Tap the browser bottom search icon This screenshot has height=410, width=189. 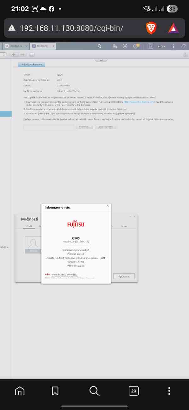point(94,391)
